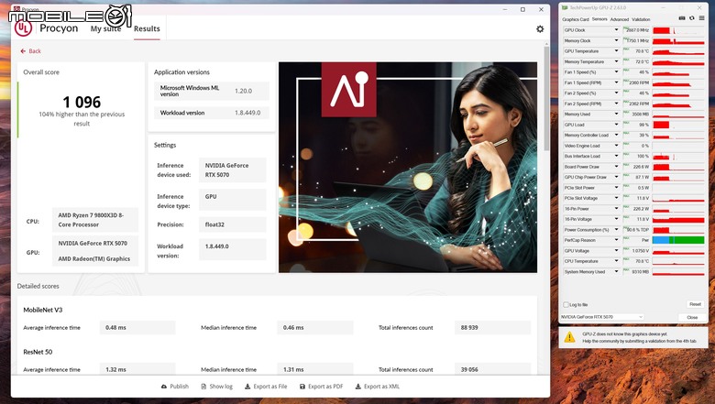Open 16-Pin Power sensor dropdown

pos(616,209)
